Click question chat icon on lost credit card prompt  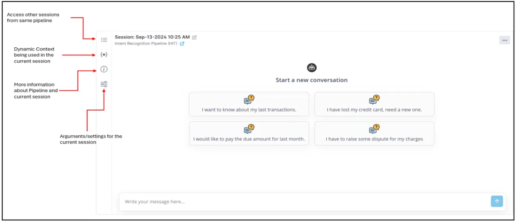coord(374,100)
